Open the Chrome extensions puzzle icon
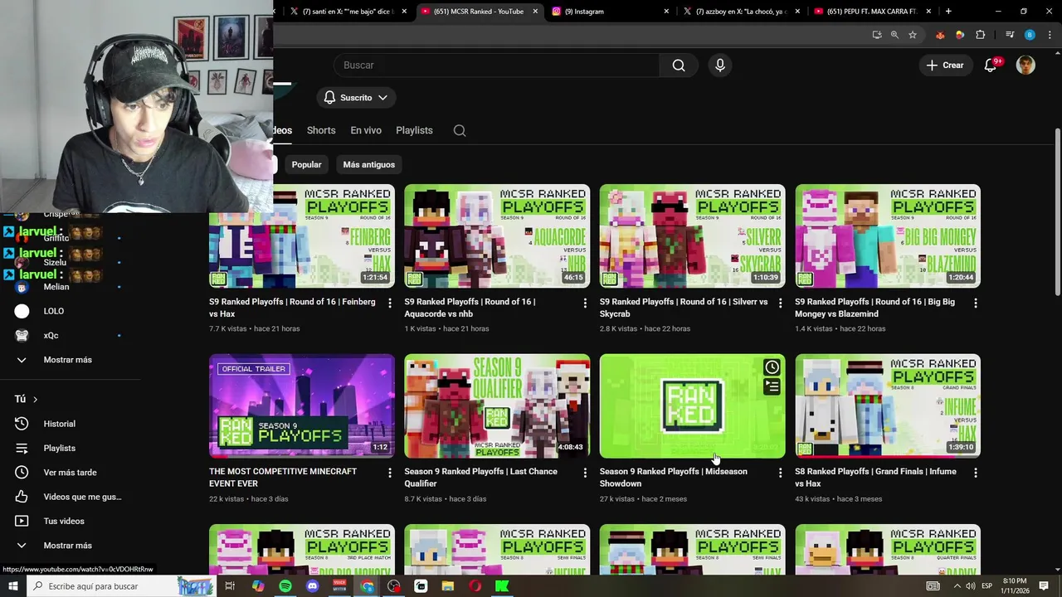Image resolution: width=1062 pixels, height=597 pixels. [x=981, y=35]
